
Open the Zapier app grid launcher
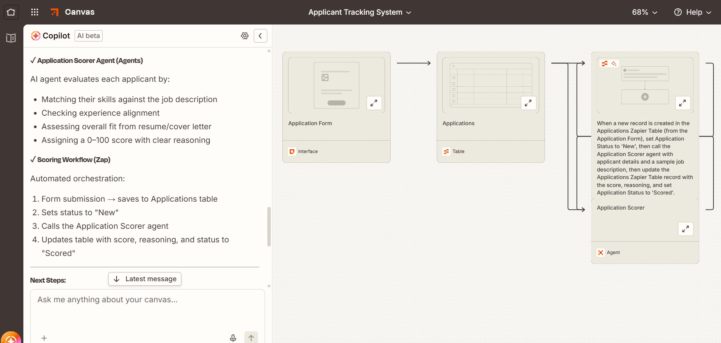35,12
